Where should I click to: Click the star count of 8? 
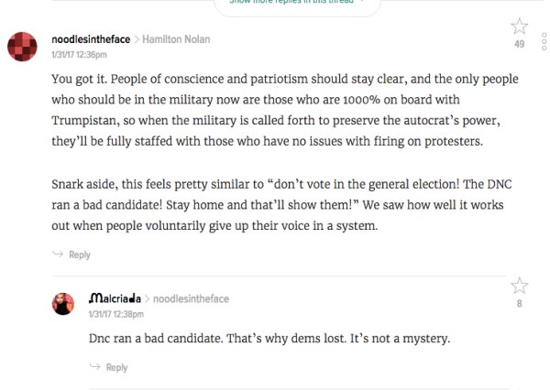520,304
